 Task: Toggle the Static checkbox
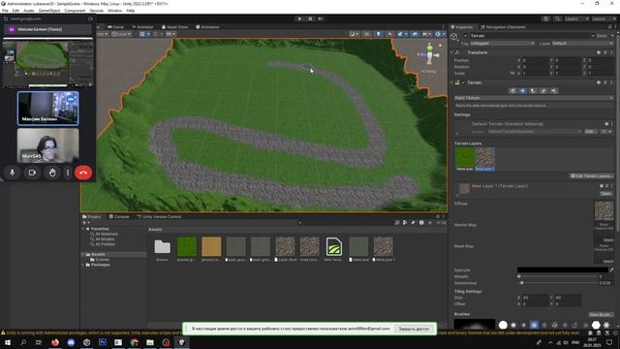pyautogui.click(x=593, y=36)
